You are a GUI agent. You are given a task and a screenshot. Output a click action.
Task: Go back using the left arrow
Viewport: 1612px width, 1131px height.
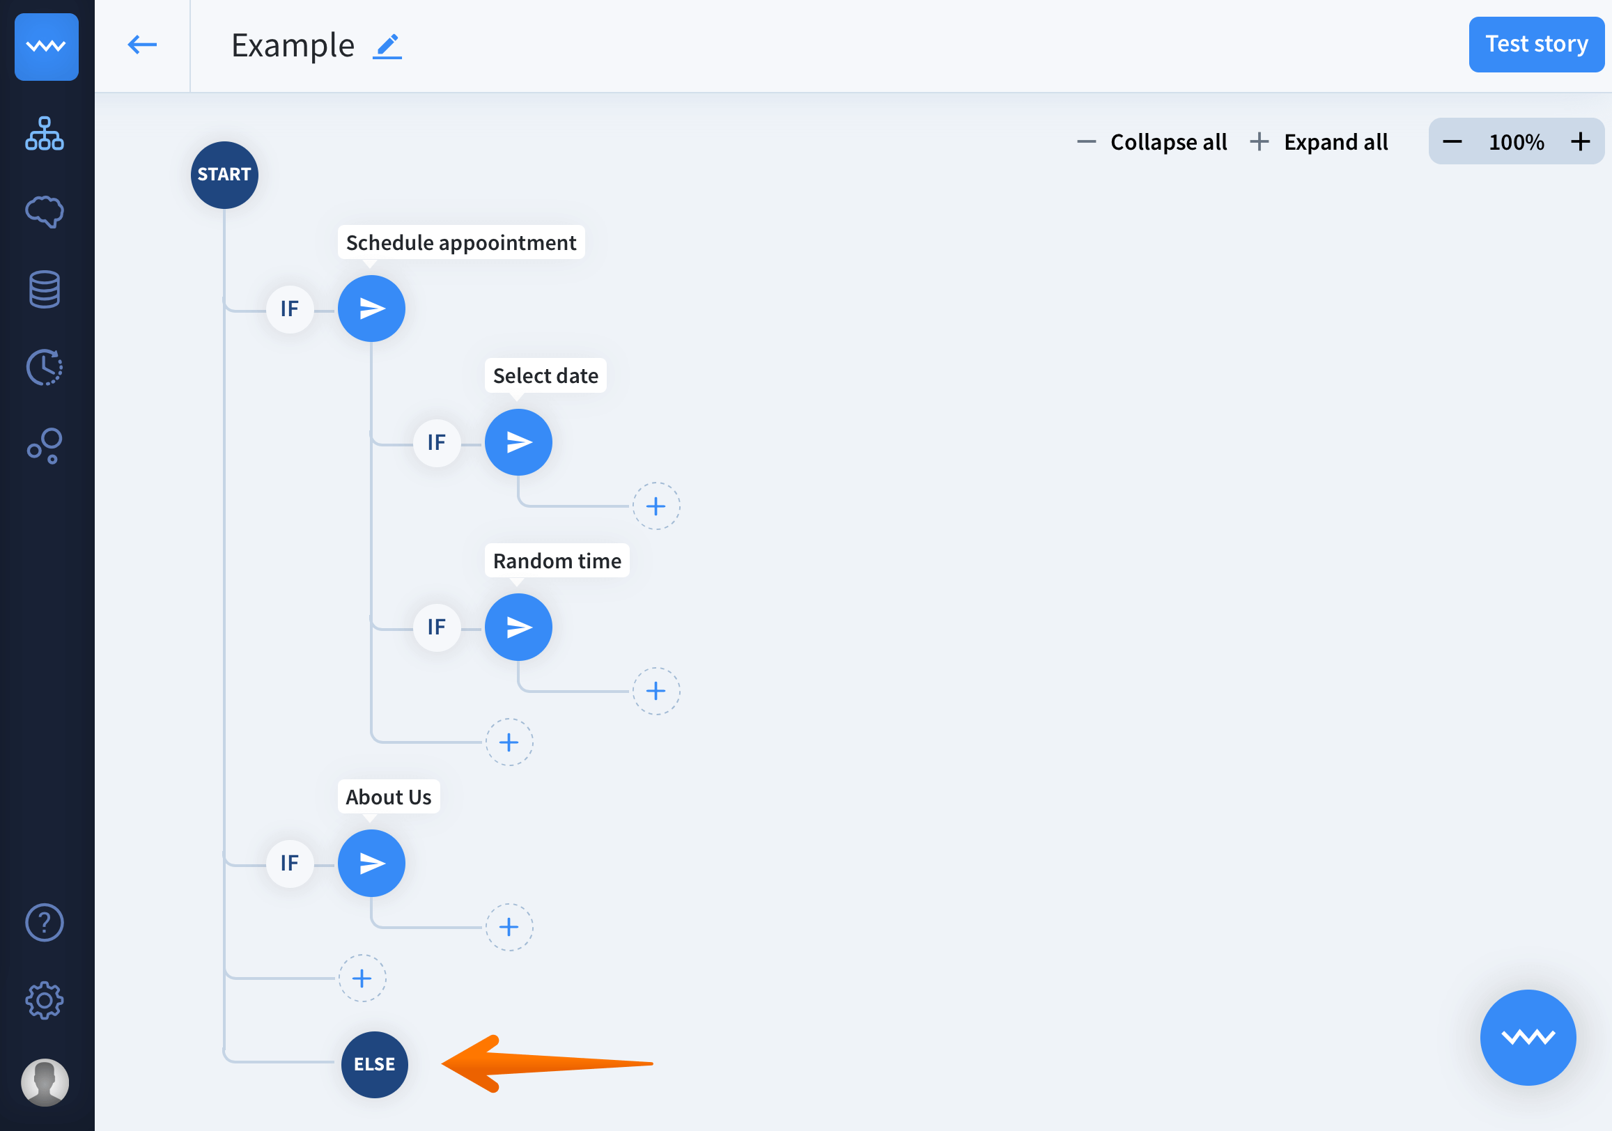pyautogui.click(x=142, y=45)
